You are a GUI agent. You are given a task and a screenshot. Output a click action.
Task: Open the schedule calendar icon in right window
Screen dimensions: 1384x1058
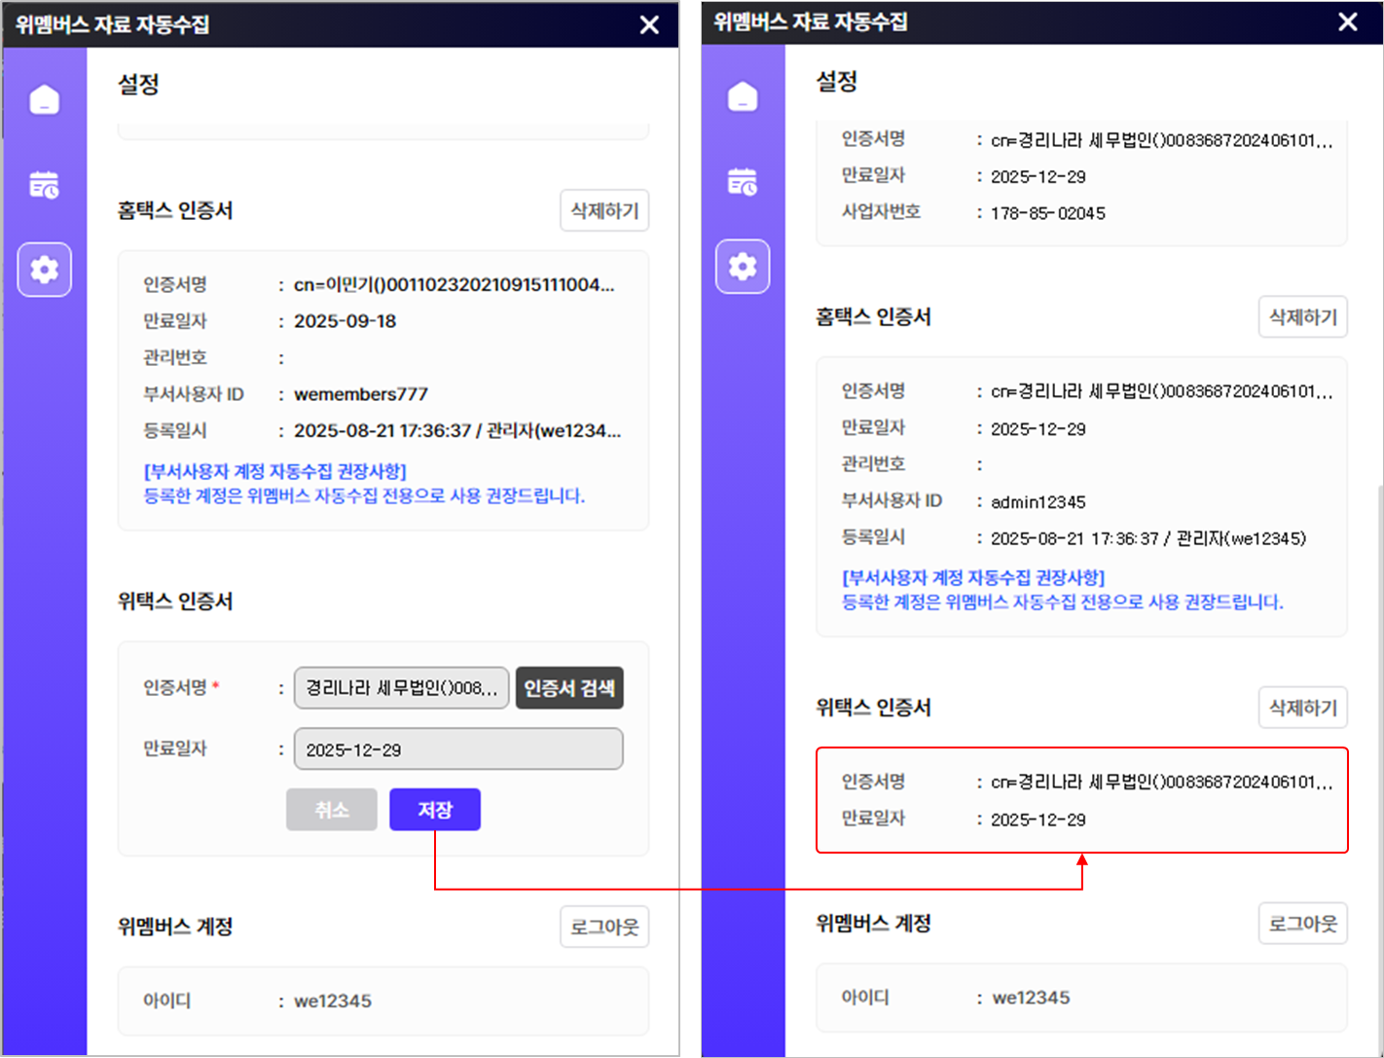click(x=743, y=181)
